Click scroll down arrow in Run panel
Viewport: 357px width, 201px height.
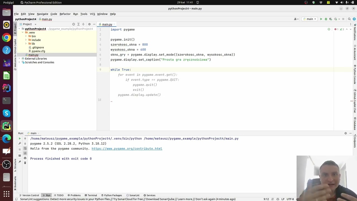(25, 143)
